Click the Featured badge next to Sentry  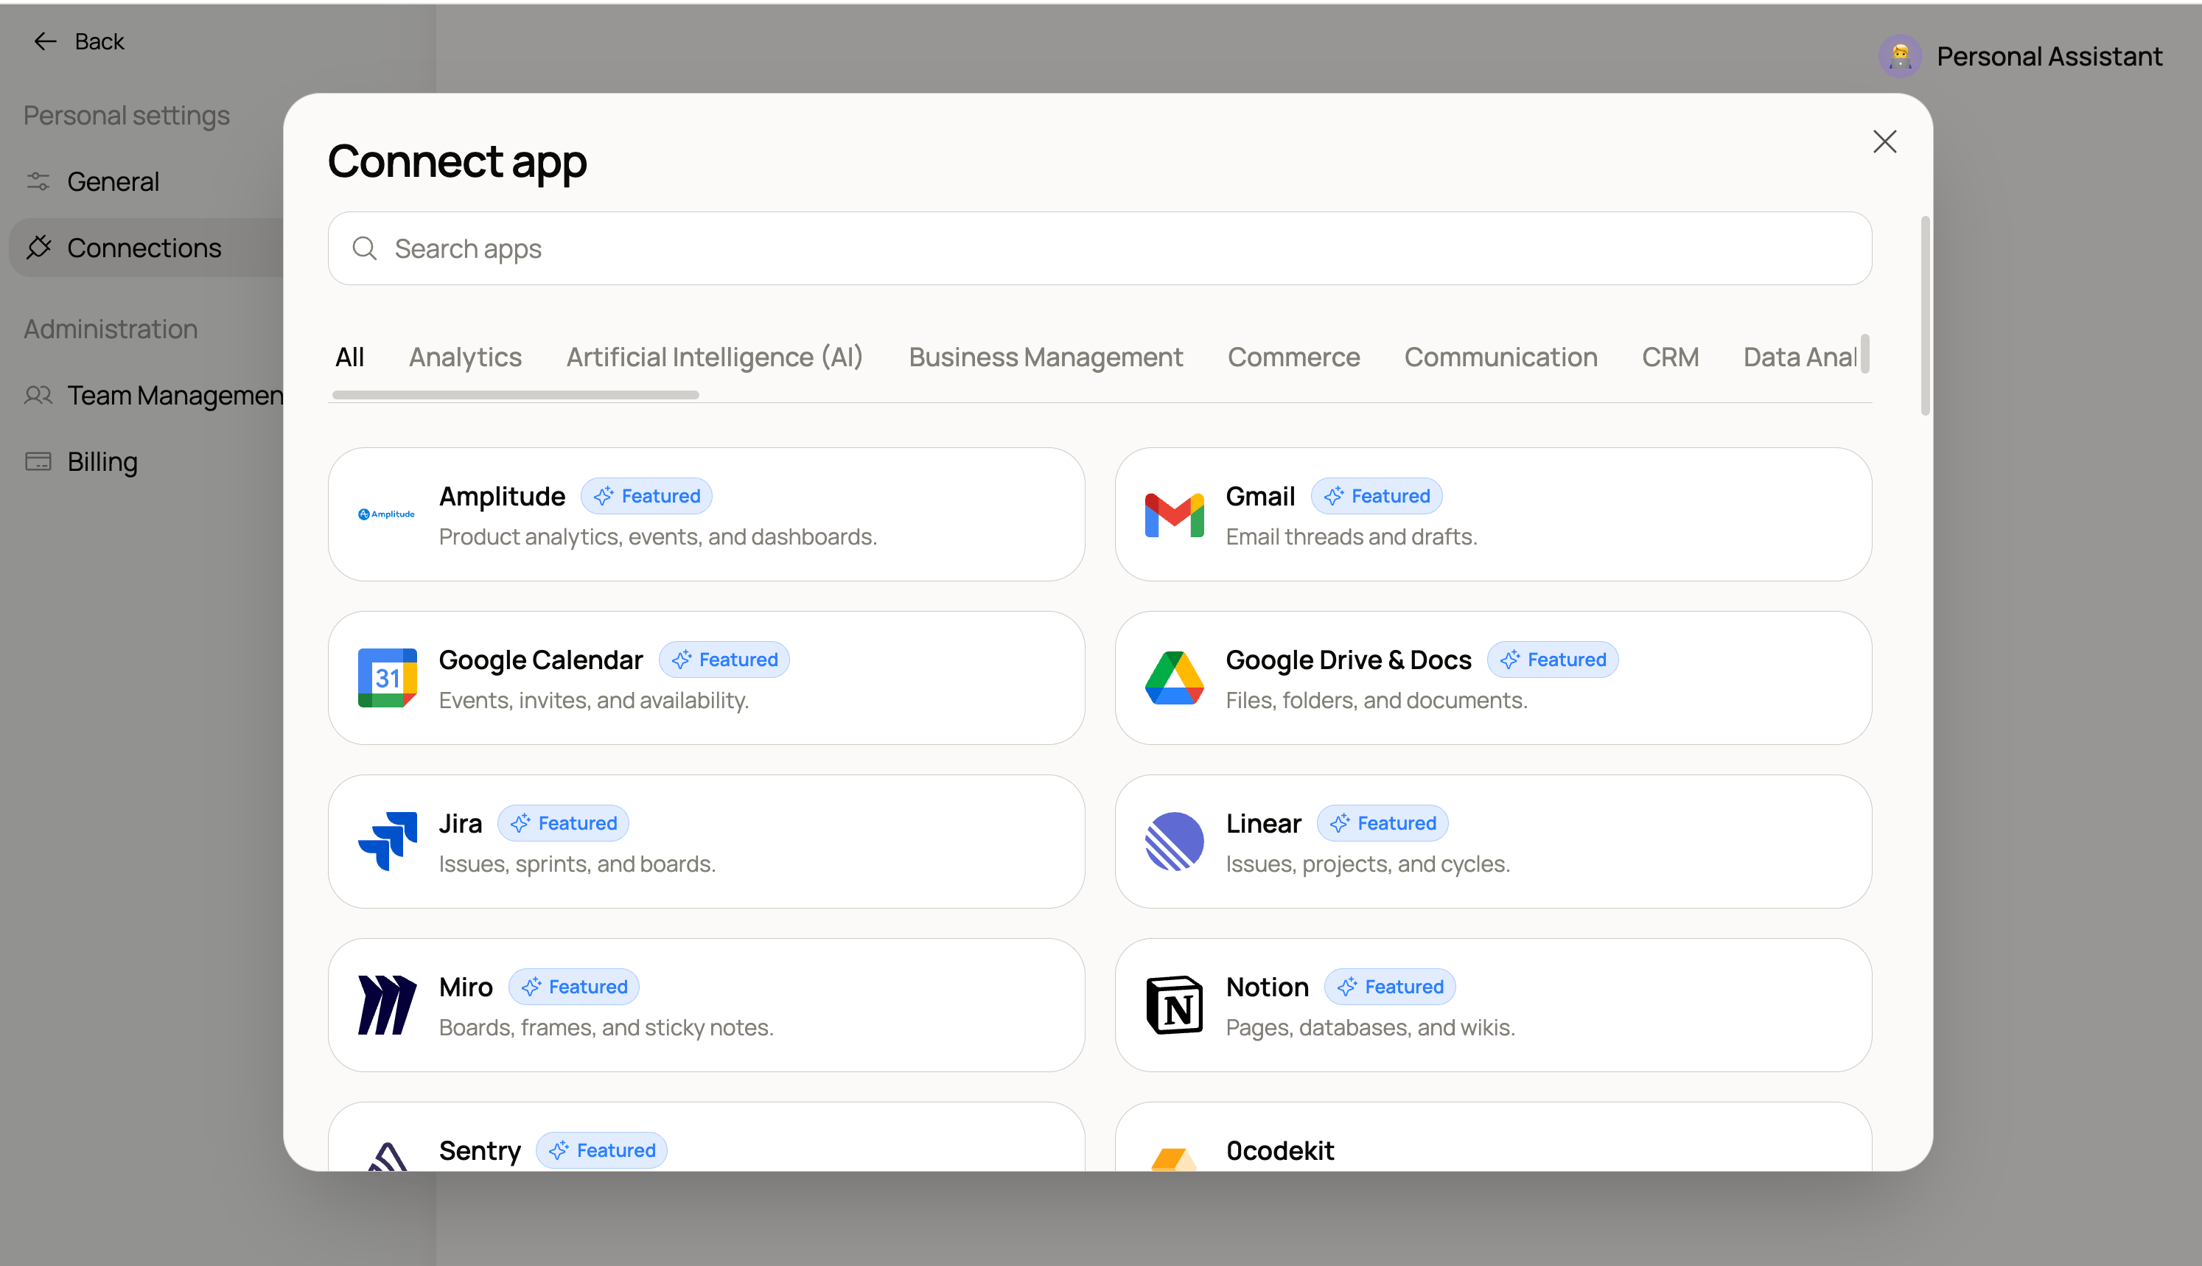point(601,1150)
